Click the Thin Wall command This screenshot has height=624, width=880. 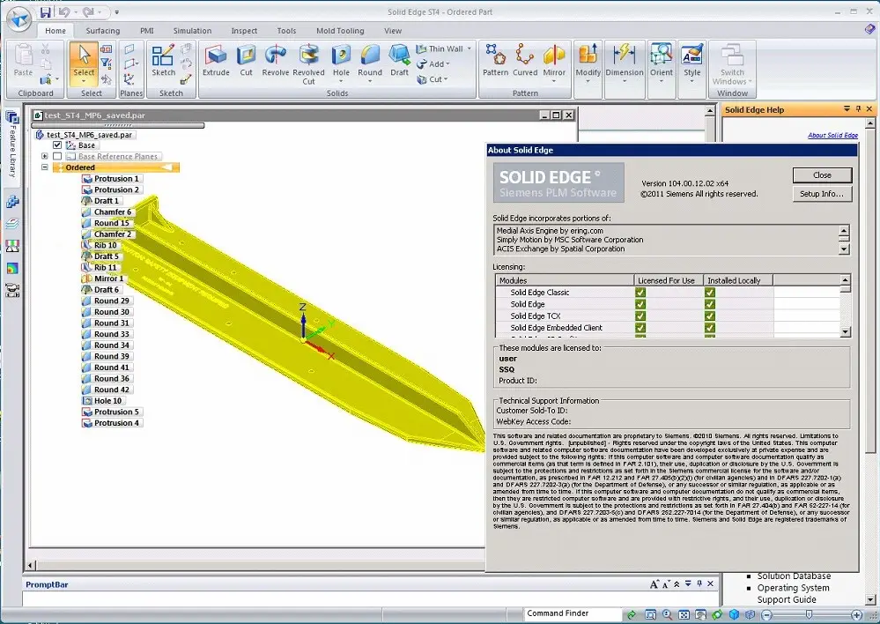[440, 48]
